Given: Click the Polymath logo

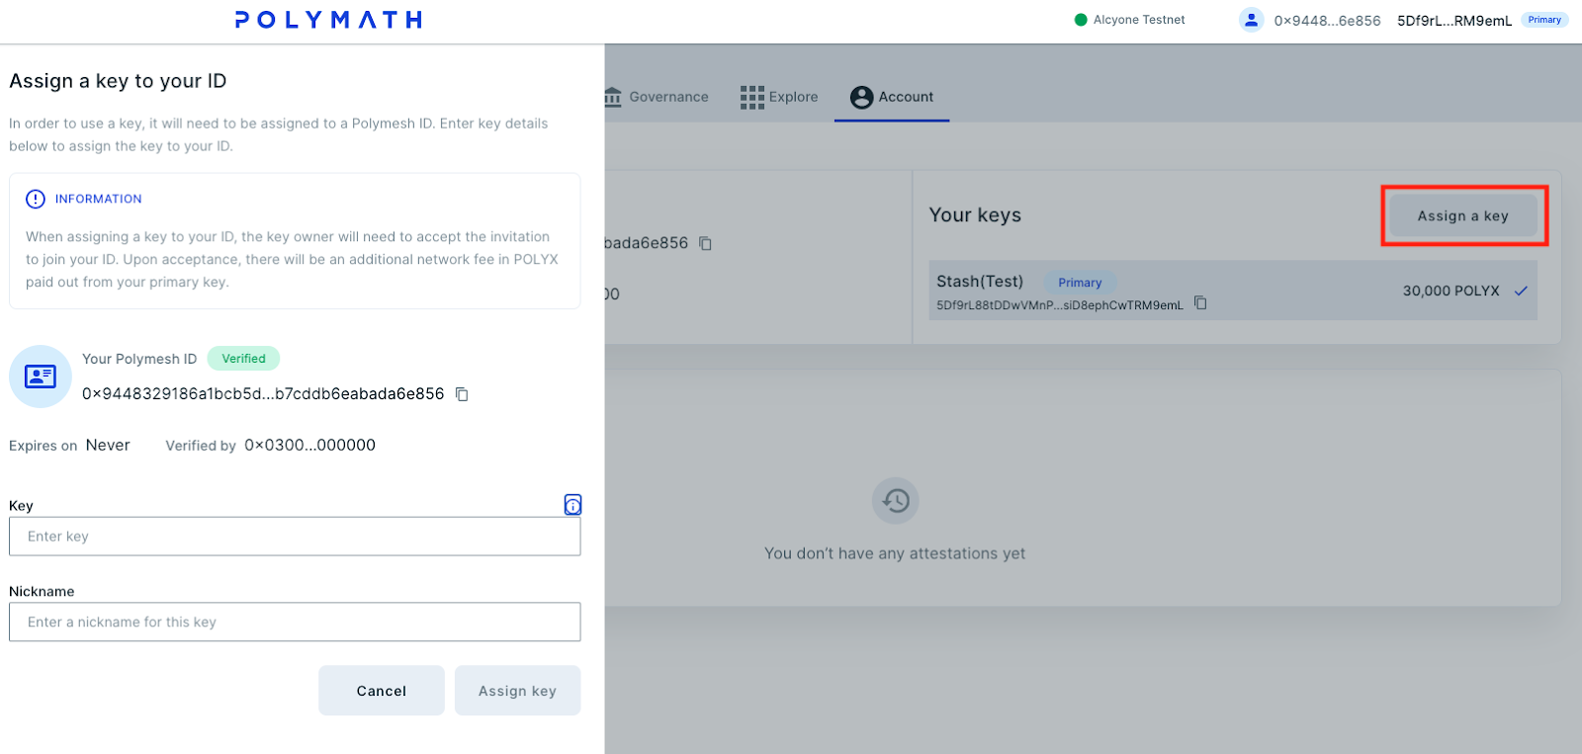Looking at the screenshot, I should [328, 20].
